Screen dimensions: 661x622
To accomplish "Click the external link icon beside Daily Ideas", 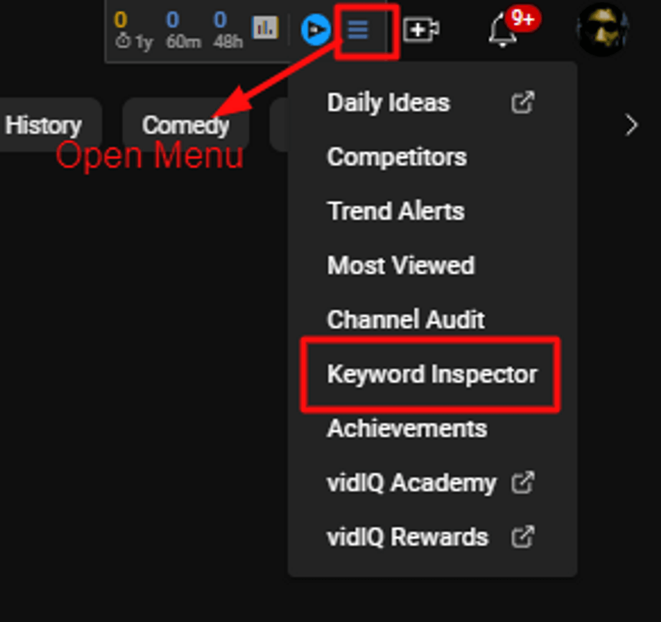I will pos(523,102).
